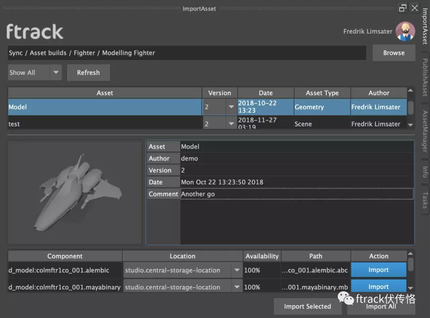Switch to the ImportAsset side tab
The image size is (430, 318).
[425, 27]
